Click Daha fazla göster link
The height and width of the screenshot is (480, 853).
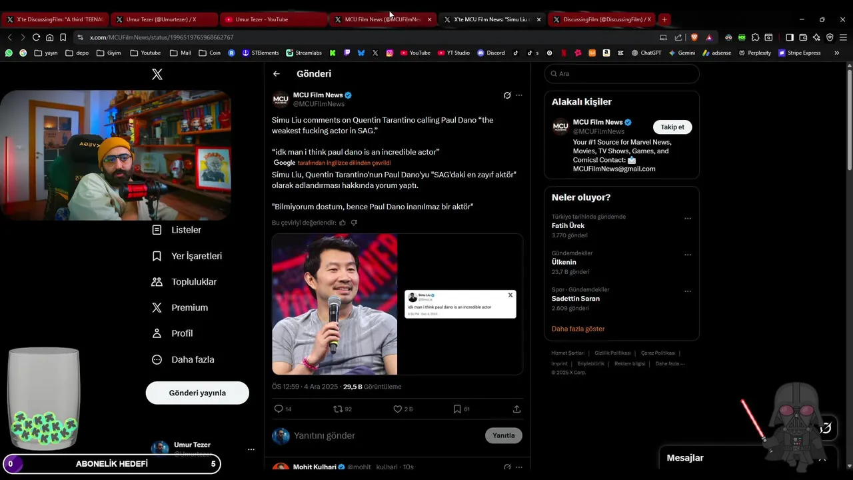pos(578,329)
